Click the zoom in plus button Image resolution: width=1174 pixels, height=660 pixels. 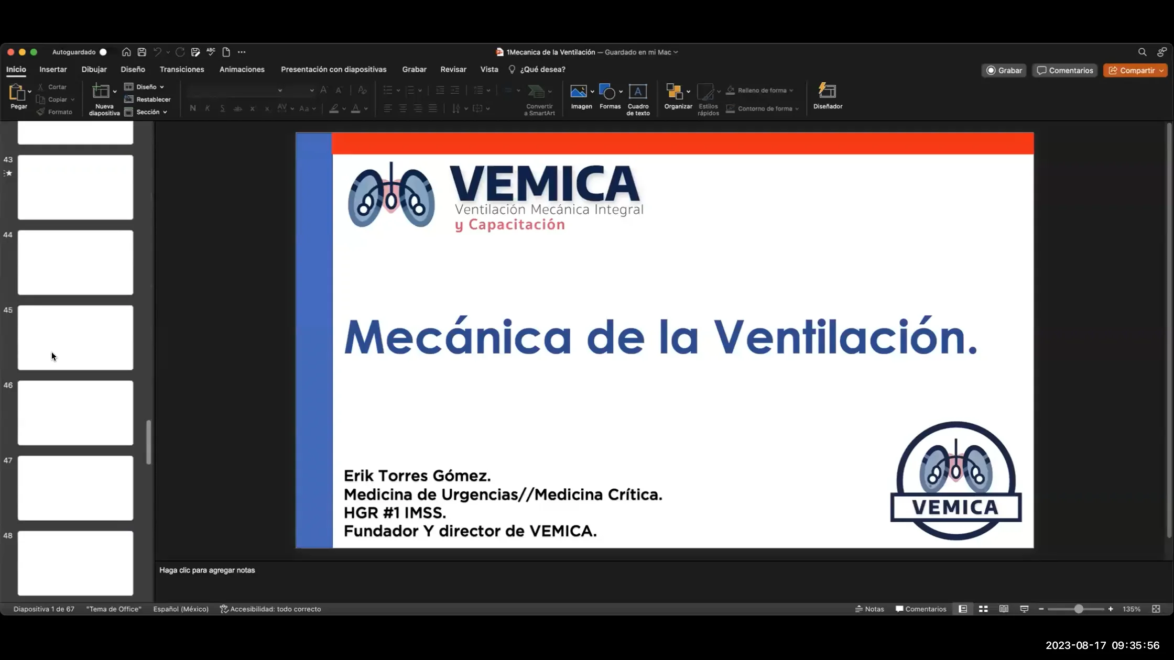click(x=1111, y=609)
